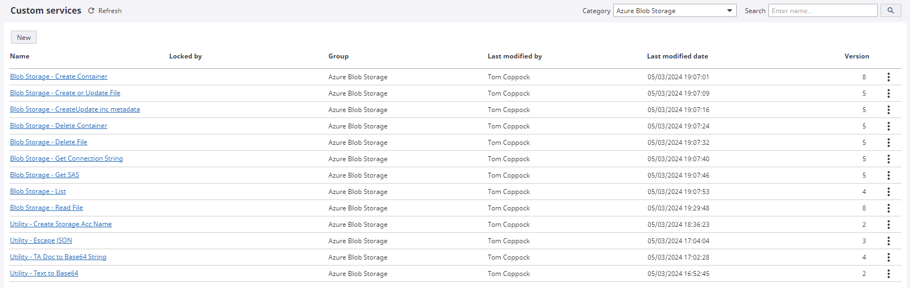This screenshot has width=910, height=288.
Task: Click in the Search name input field
Action: point(823,11)
